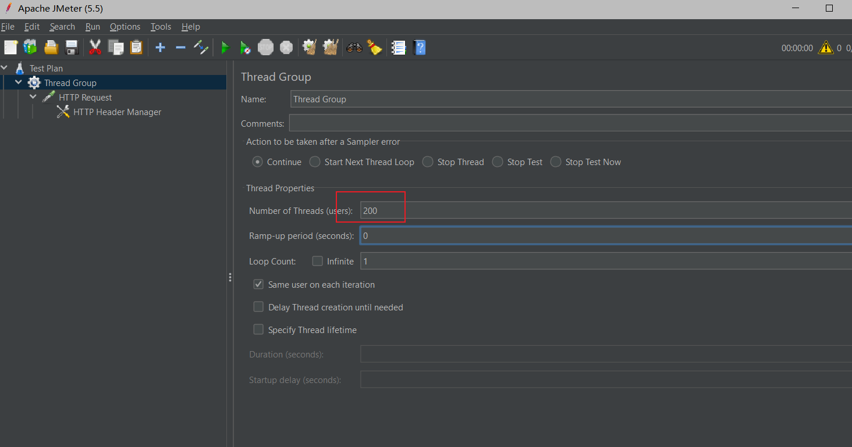Start the test with green play icon
The width and height of the screenshot is (852, 447).
[x=225, y=48]
